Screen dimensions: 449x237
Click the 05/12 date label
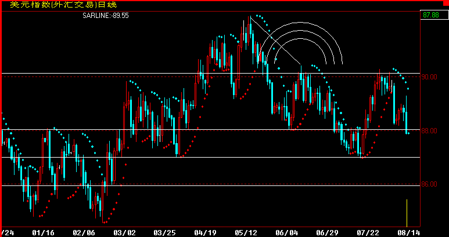coord(245,232)
